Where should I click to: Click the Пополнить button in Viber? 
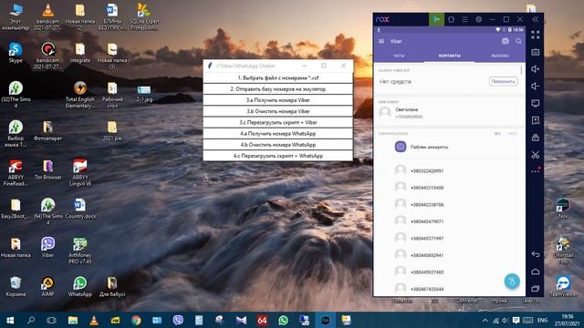tap(503, 81)
